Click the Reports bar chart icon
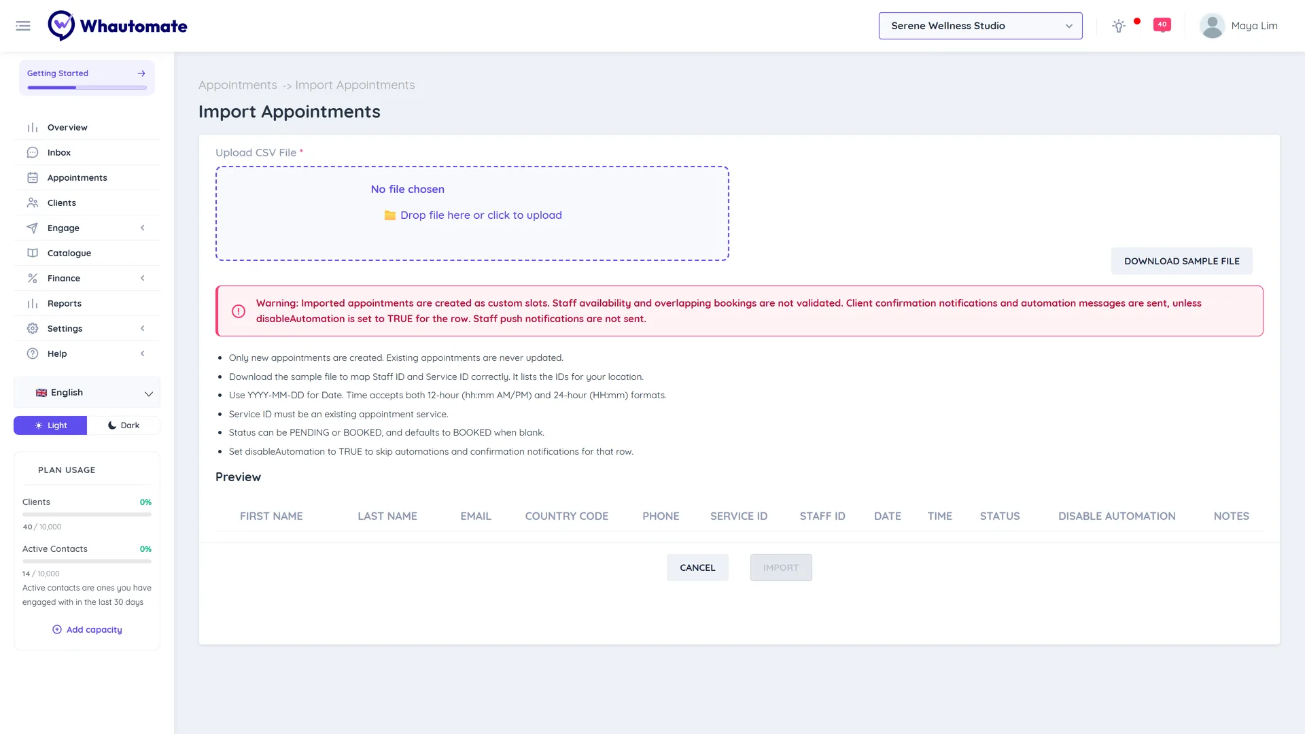Image resolution: width=1305 pixels, height=734 pixels. [x=33, y=304]
